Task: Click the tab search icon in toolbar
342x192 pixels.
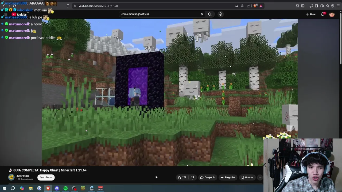Action: (303, 6)
